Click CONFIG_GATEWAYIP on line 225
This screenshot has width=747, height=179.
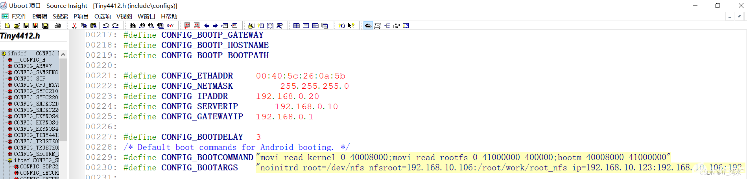tap(202, 117)
